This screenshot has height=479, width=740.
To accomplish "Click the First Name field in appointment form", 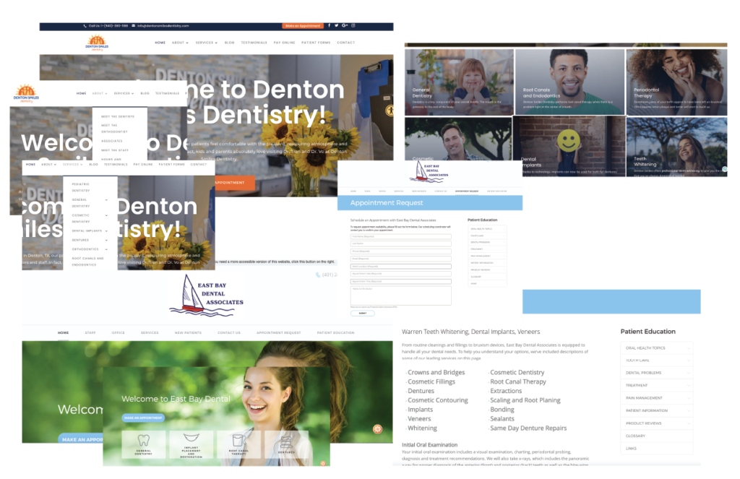I will pyautogui.click(x=400, y=236).
